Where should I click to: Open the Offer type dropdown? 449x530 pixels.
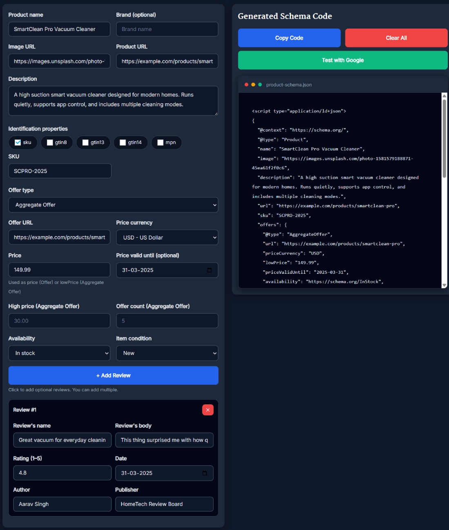coord(113,204)
